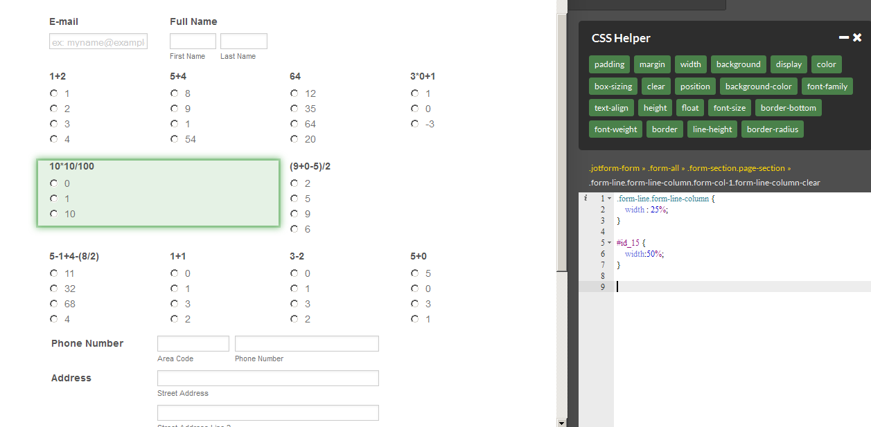Click the '10*10/100' question label
This screenshot has height=427, width=871.
71,166
